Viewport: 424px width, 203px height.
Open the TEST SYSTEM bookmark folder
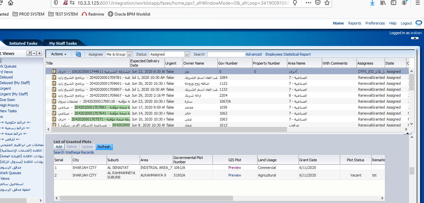pos(63,14)
